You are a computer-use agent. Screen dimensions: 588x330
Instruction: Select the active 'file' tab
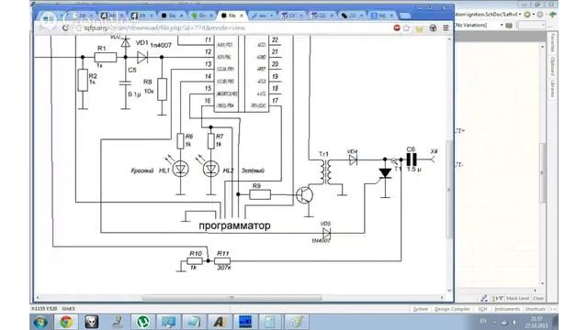232,16
